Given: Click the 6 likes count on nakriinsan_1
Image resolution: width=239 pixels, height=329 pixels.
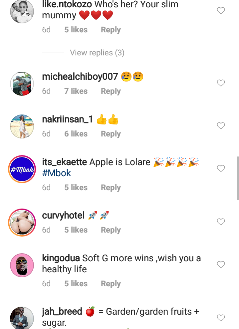Looking at the screenshot, I should pos(76,134).
